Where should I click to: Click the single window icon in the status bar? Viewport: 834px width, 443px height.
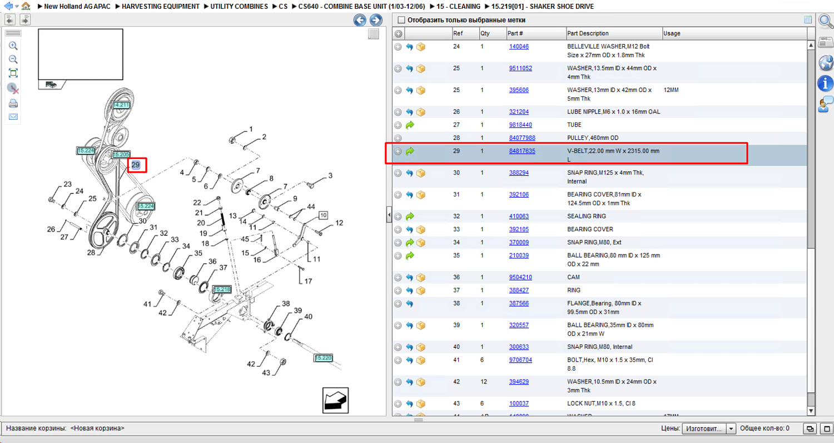(x=827, y=429)
